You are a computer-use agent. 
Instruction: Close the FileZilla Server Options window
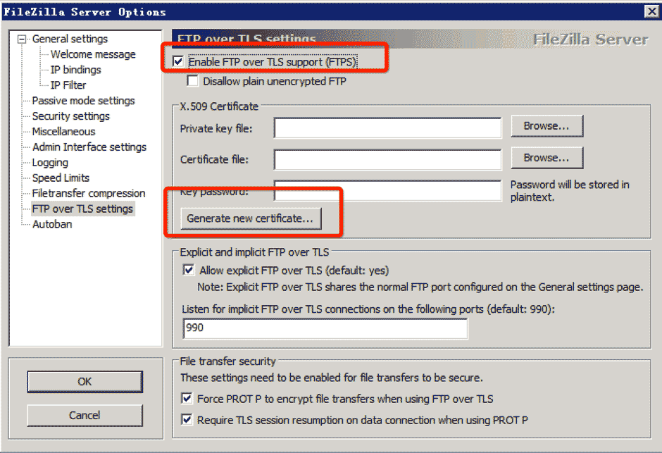coord(652,11)
